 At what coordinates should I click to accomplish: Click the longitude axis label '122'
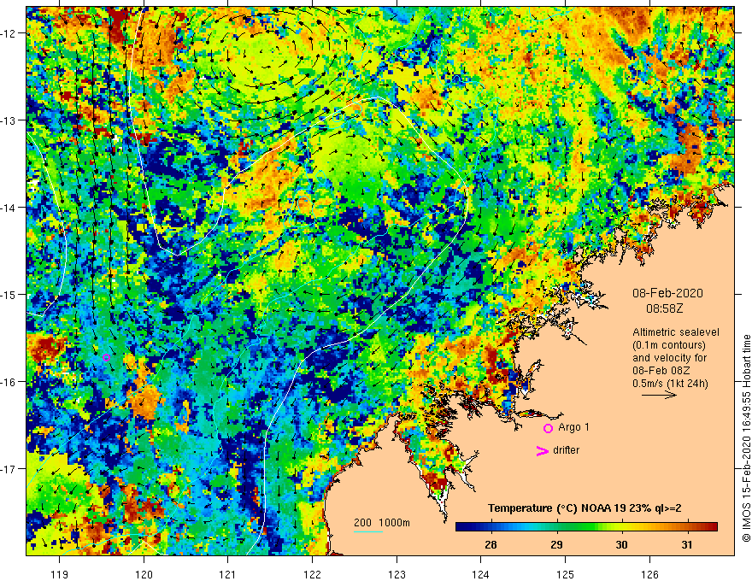pos(312,574)
